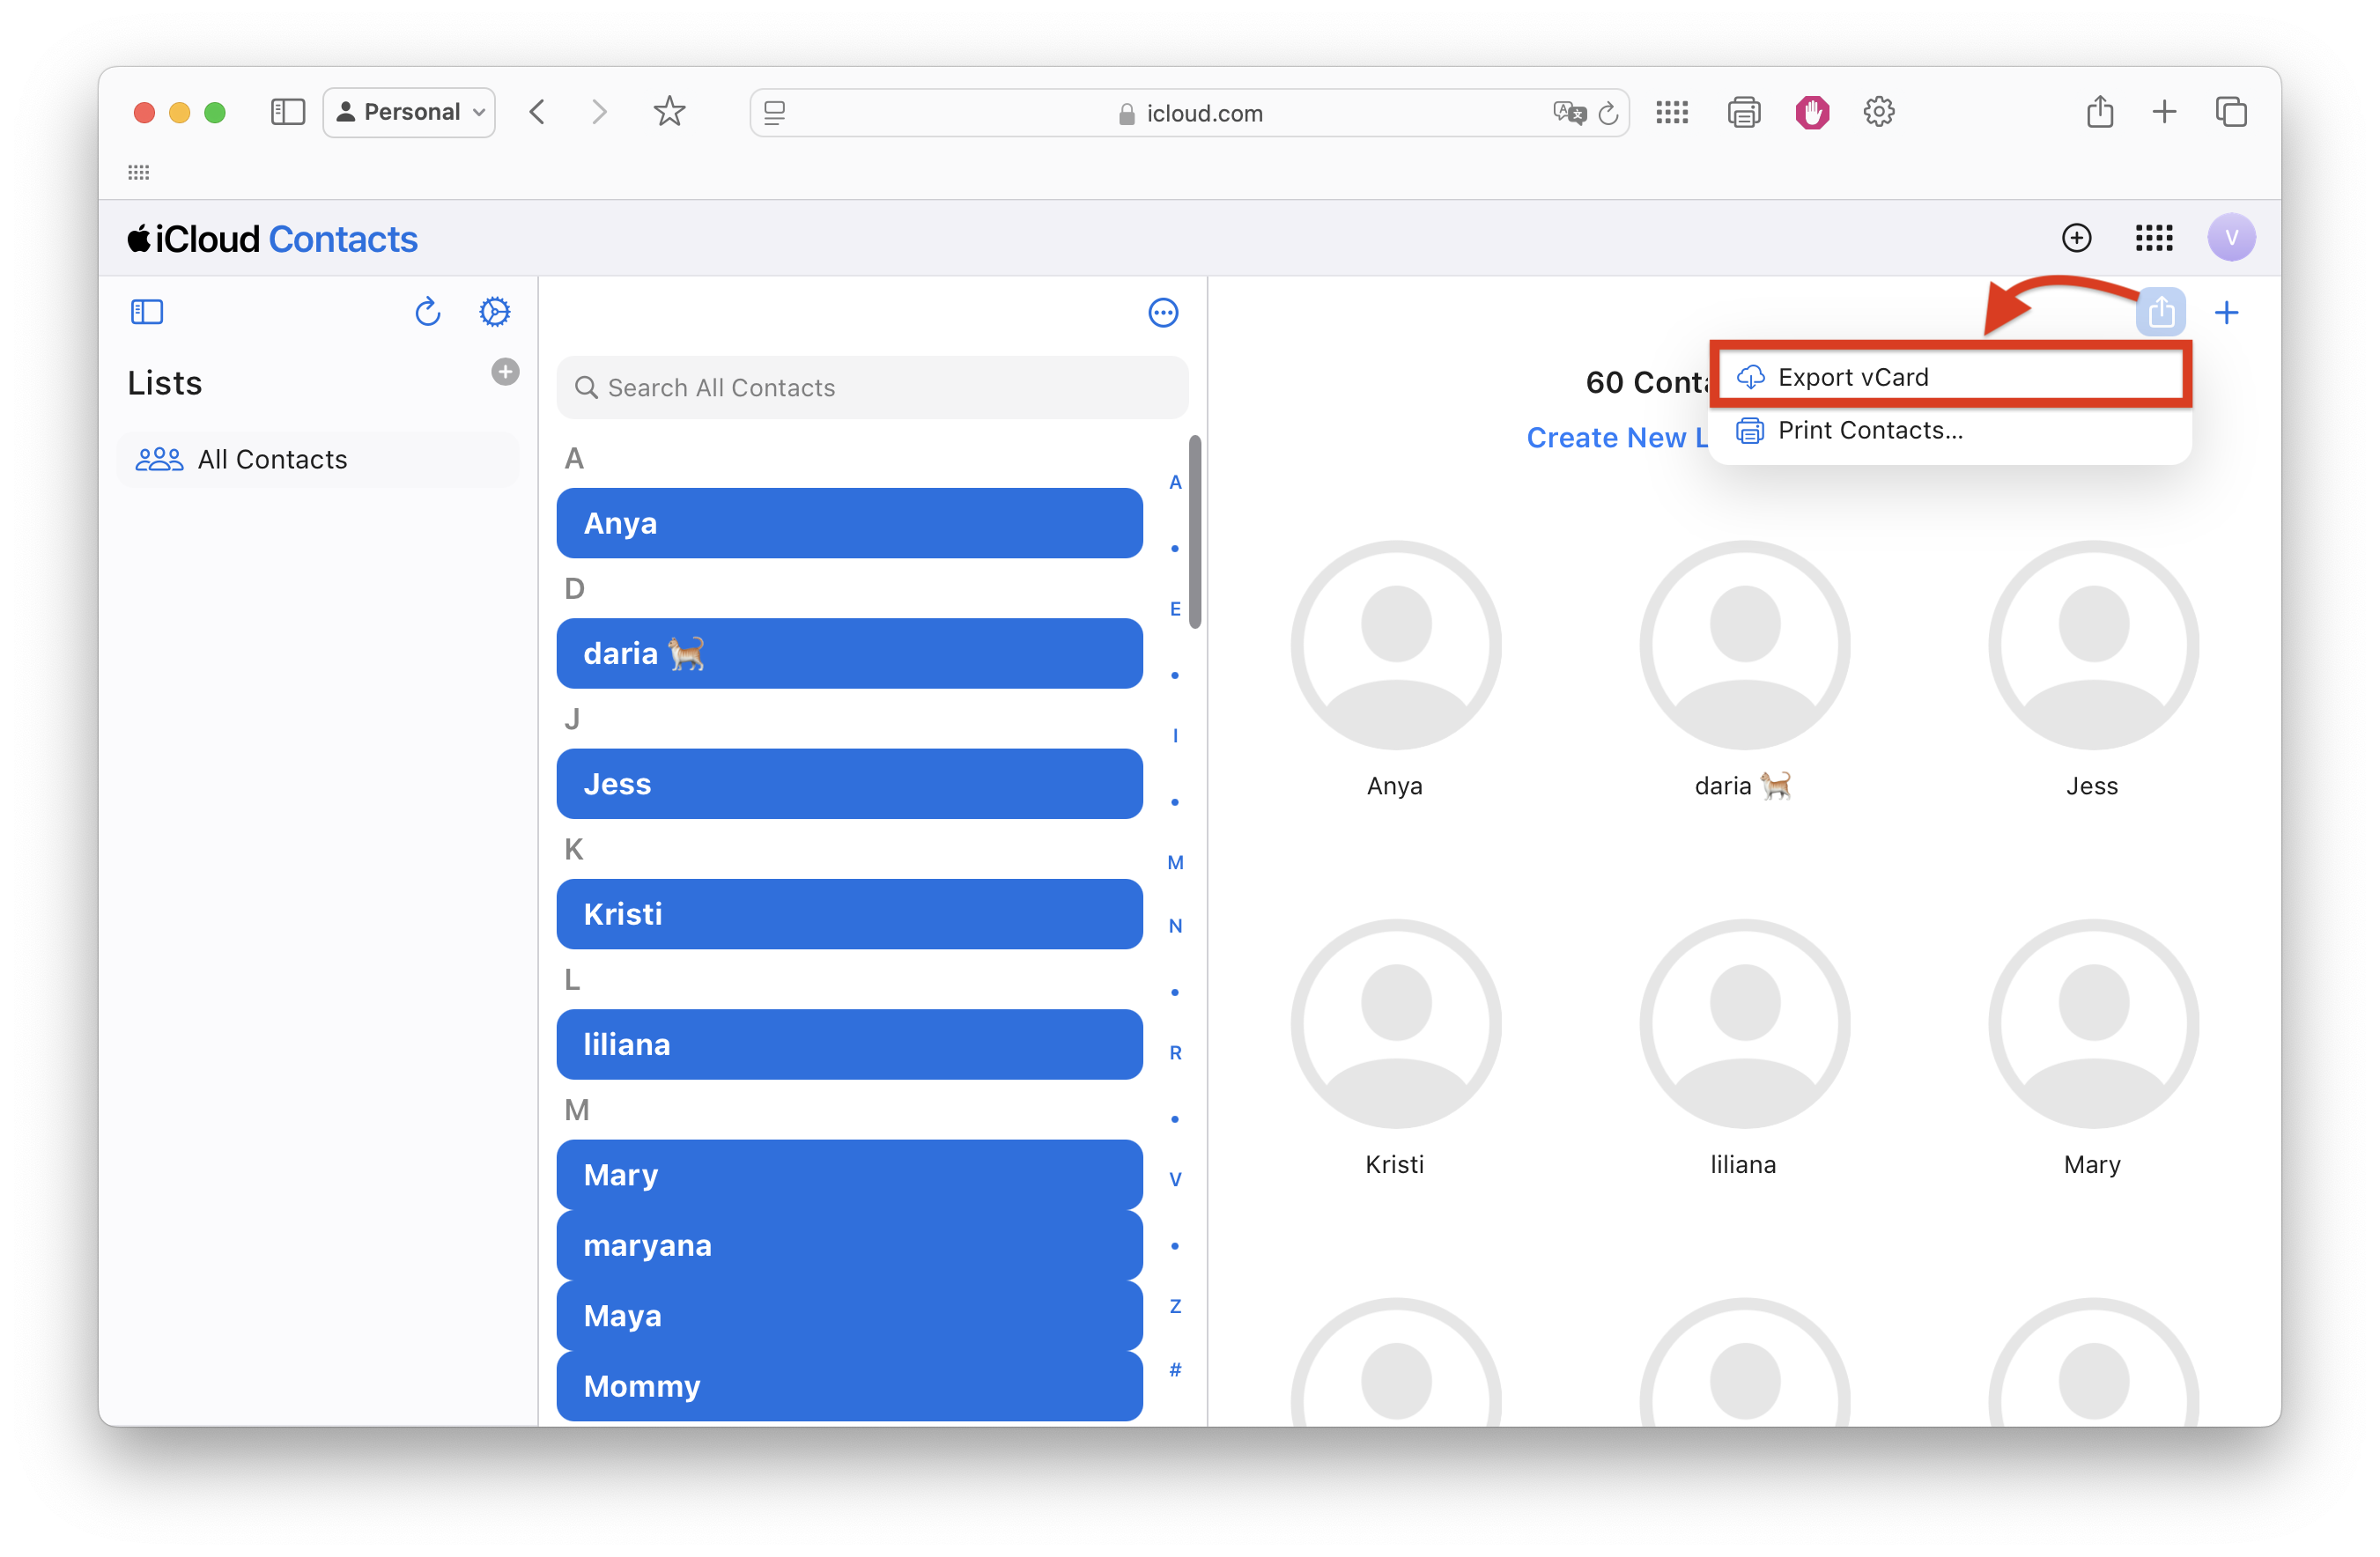Image resolution: width=2380 pixels, height=1557 pixels.
Task: Choose Export vCard menu item
Action: coord(1950,377)
